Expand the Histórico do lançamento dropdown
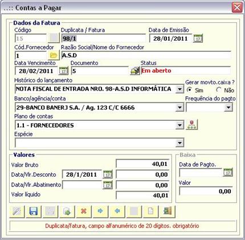 pos(179,89)
